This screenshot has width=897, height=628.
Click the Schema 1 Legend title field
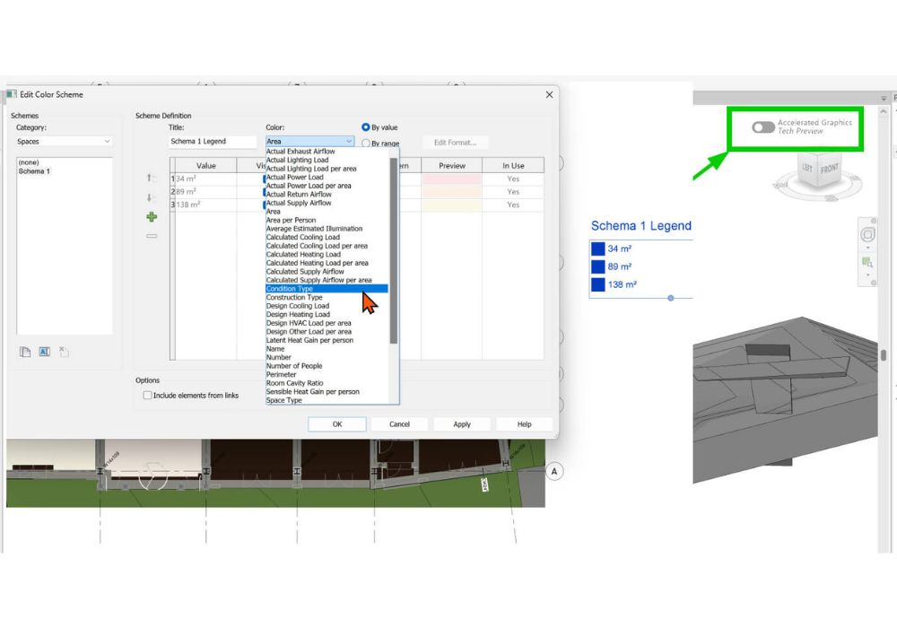click(x=213, y=142)
